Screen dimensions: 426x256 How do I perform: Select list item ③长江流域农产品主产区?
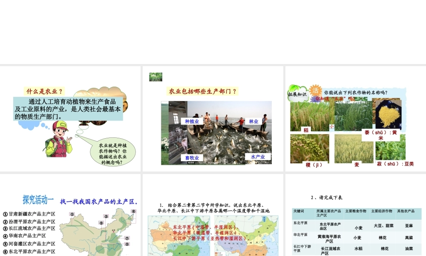click(29, 228)
